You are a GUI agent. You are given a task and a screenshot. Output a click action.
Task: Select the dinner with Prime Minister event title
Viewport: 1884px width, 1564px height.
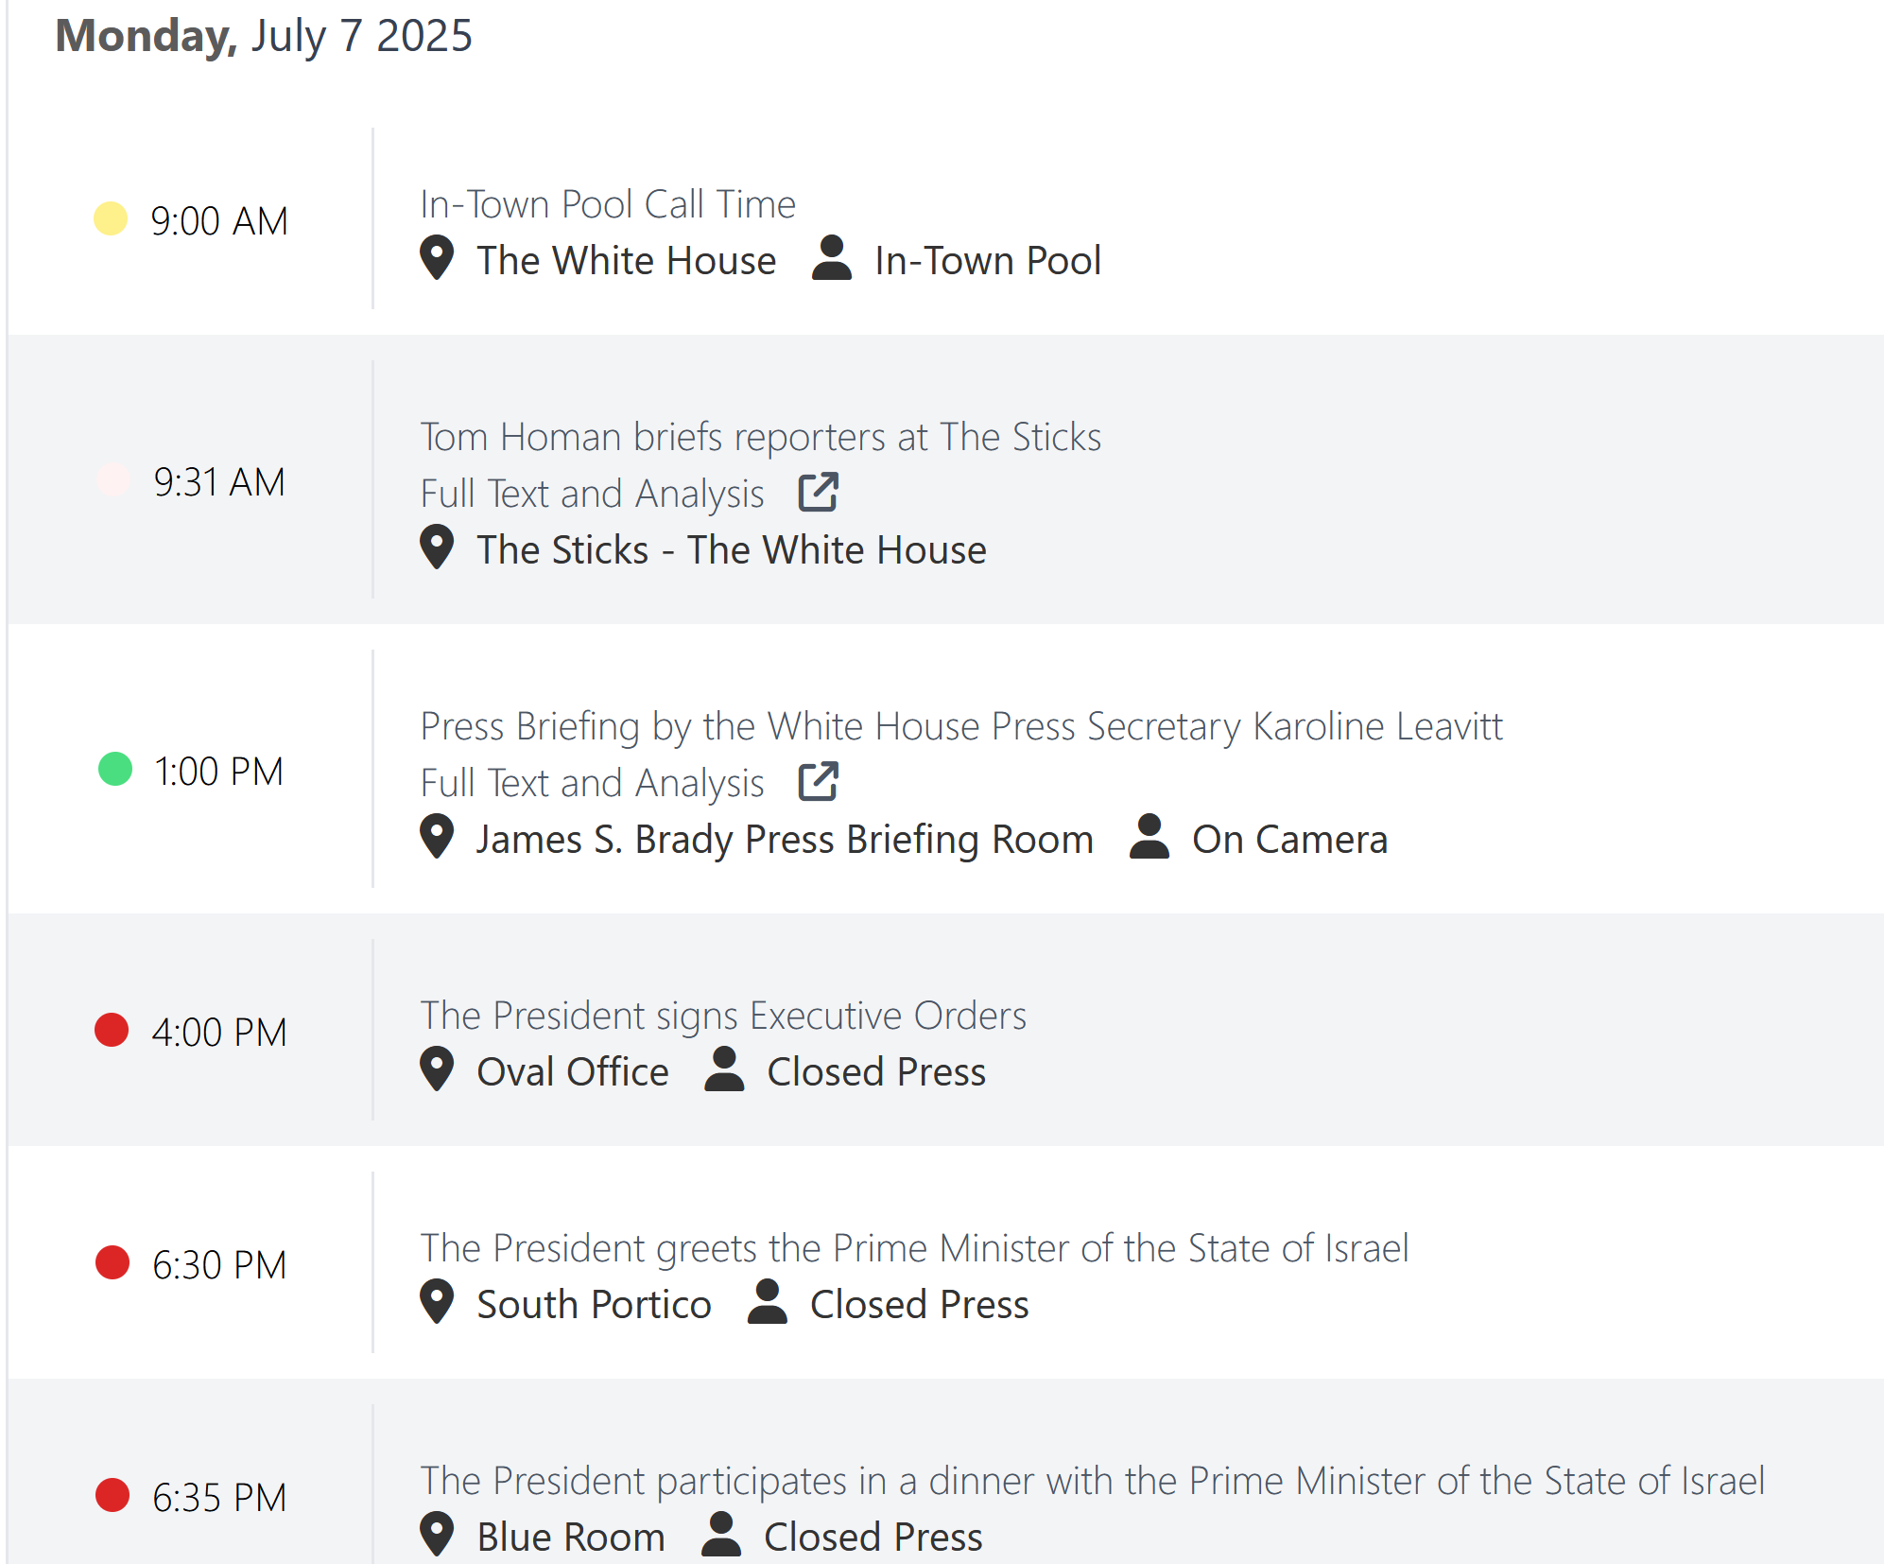pos(1093,1481)
